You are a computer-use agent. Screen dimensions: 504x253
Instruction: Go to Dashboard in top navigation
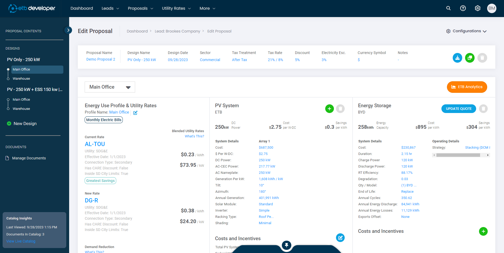coord(82,8)
